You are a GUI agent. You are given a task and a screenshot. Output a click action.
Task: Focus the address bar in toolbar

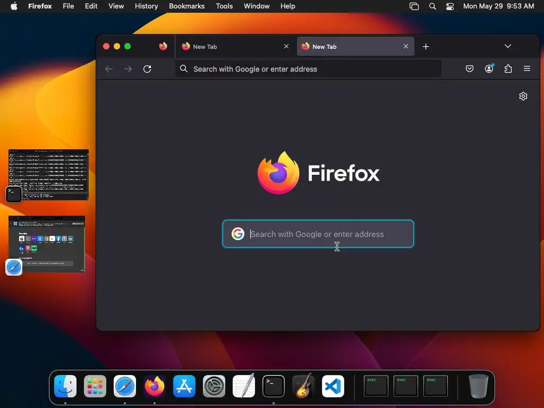click(309, 69)
